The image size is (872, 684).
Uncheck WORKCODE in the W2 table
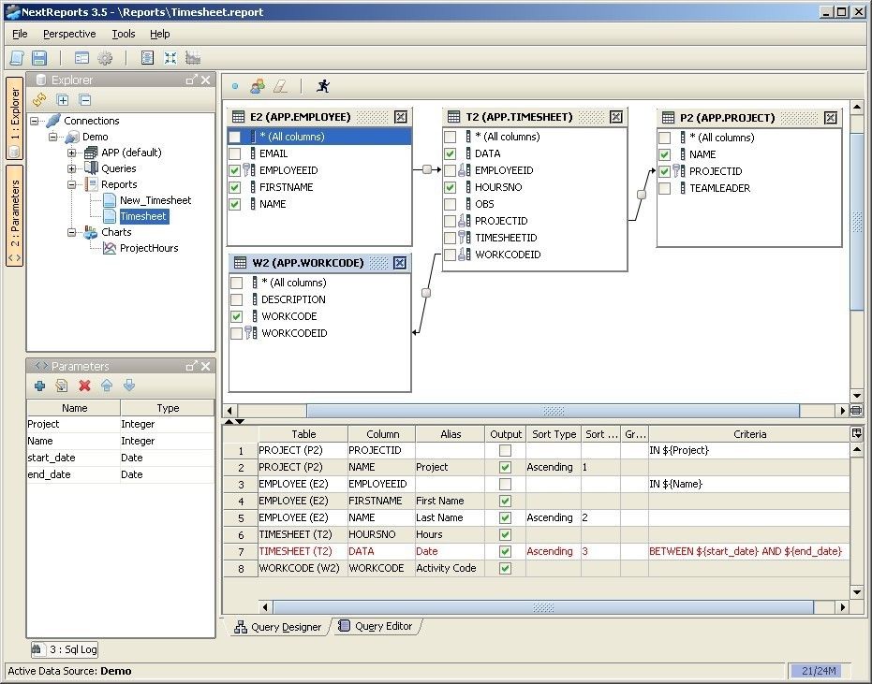(236, 316)
